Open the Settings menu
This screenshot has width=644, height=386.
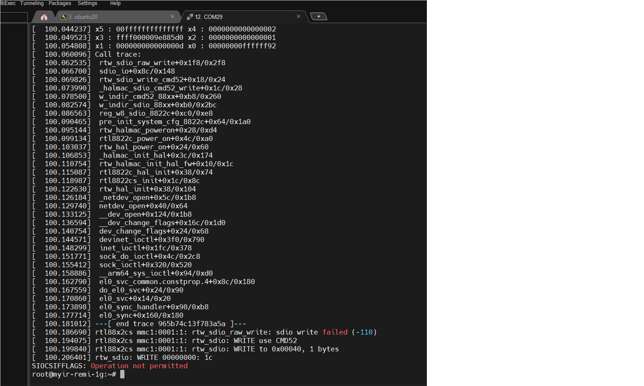click(88, 3)
